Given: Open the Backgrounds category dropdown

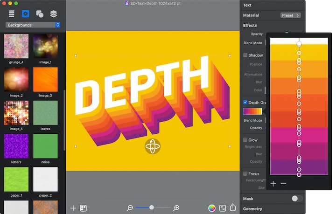Looking at the screenshot, I should tap(33, 25).
